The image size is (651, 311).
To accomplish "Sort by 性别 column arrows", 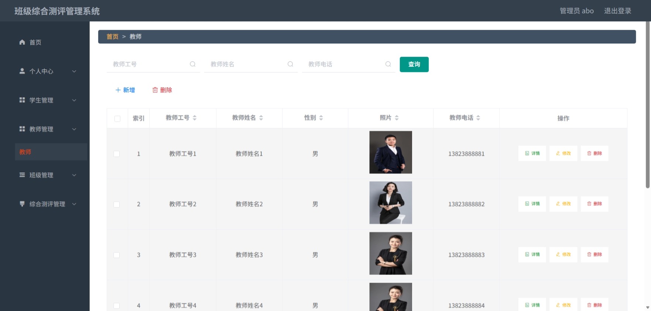I will (321, 118).
